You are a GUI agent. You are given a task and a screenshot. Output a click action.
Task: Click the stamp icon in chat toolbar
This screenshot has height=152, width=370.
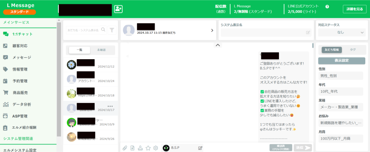pyautogui.click(x=140, y=148)
